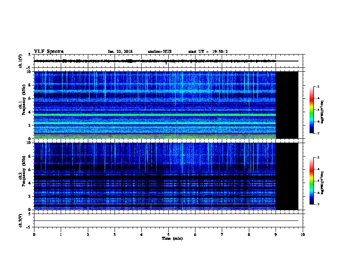The width and height of the screenshot is (341, 263).
Task: Click tick label "10" on the Time axis
Action: coord(303,235)
